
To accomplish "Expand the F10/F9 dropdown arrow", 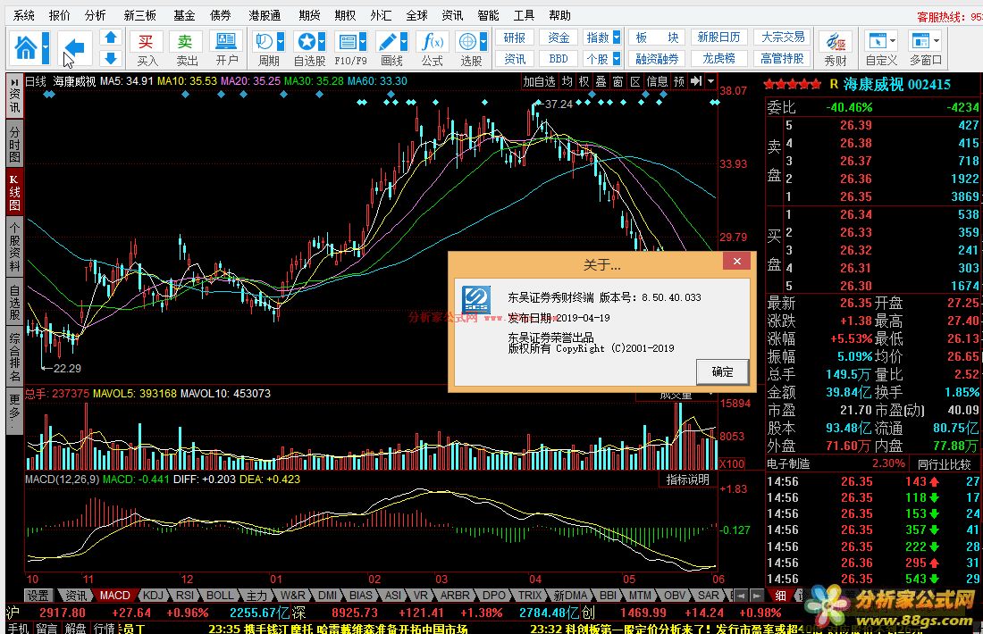I will click(x=363, y=42).
